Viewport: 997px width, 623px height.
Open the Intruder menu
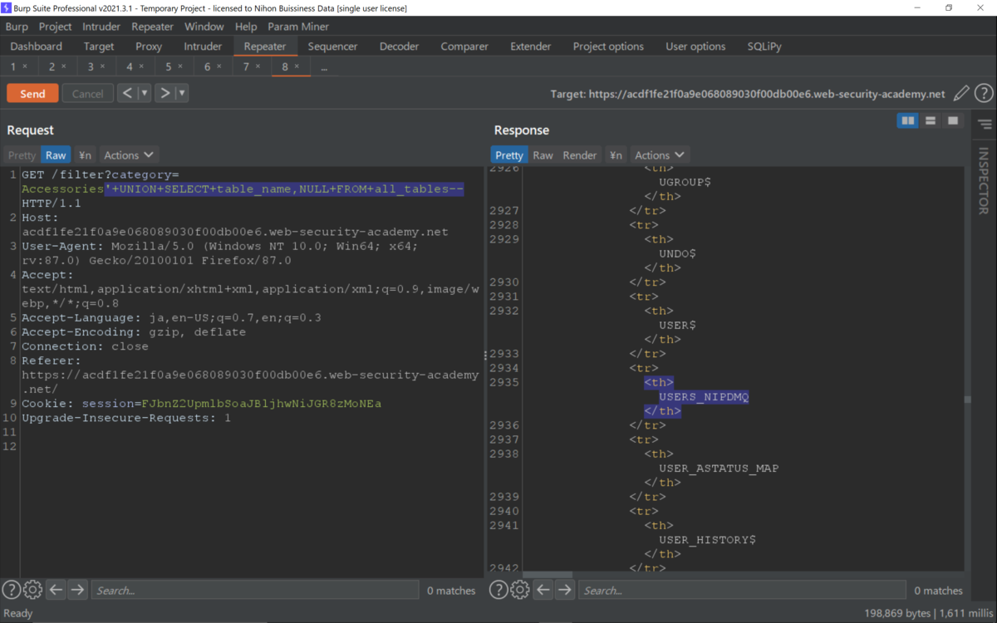pos(101,27)
